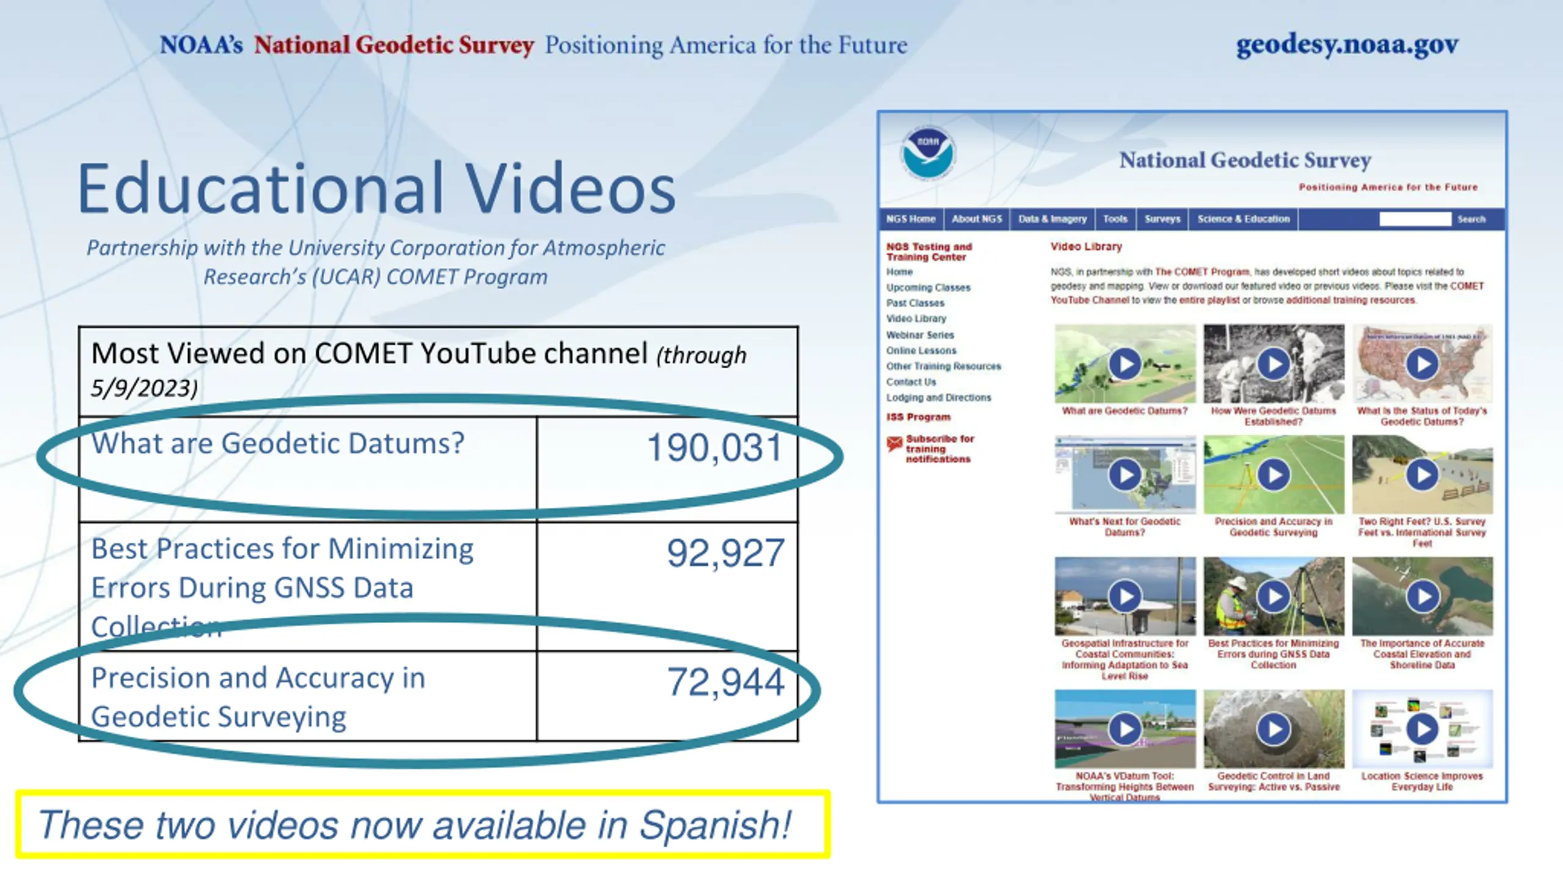Open Contact Us sidebar link

click(911, 382)
